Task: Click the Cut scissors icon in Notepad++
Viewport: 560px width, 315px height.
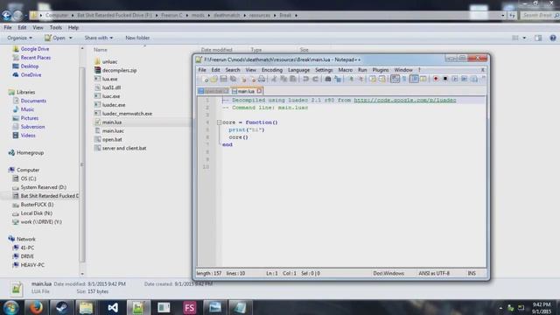Action: pyautogui.click(x=274, y=79)
